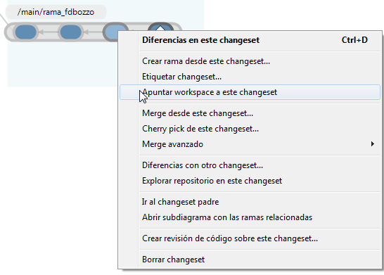The width and height of the screenshot is (384, 275).
Task: Select the home-marked workspace changeset node
Action: 160,27
